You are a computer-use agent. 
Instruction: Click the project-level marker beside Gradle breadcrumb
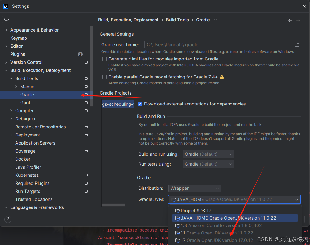coord(216,20)
